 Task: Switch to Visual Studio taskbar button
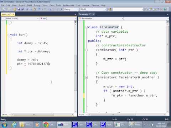(x=63, y=125)
